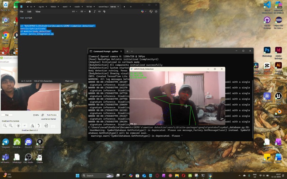The image size is (287, 179).
Task: Open Blender desktop shortcut
Action: (x=278, y=113)
